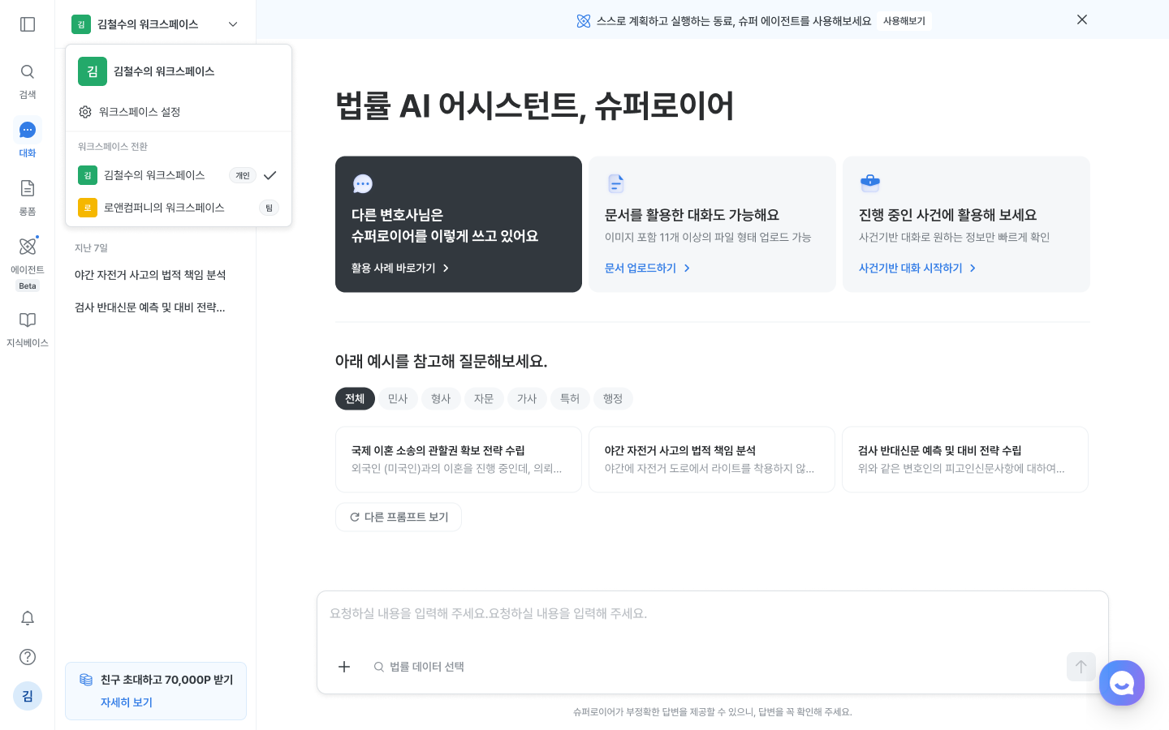Collapse the sidebar panel icon

coord(28,24)
